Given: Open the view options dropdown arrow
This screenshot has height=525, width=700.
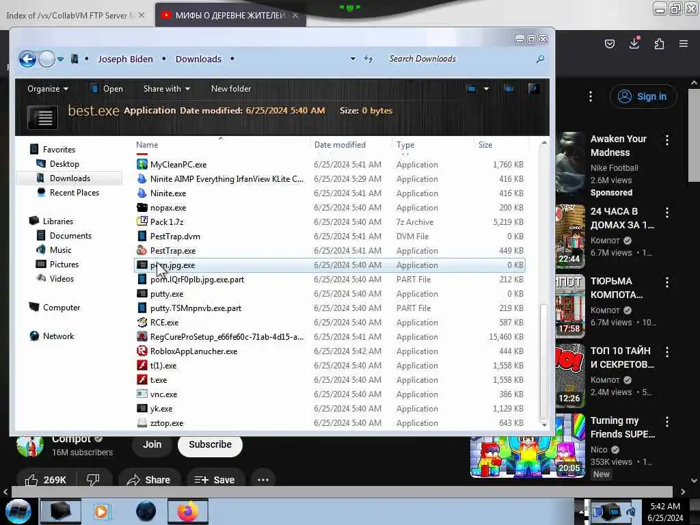Looking at the screenshot, I should pyautogui.click(x=486, y=89).
